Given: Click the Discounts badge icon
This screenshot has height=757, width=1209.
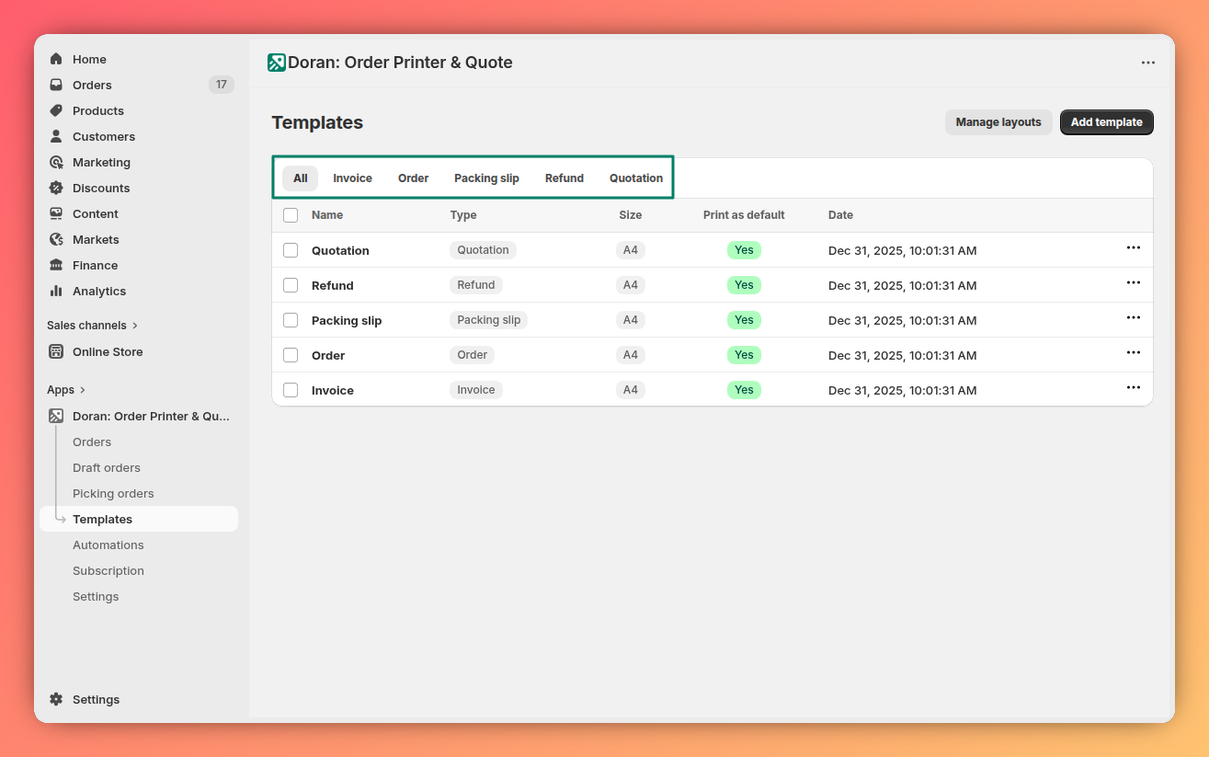Looking at the screenshot, I should point(56,188).
